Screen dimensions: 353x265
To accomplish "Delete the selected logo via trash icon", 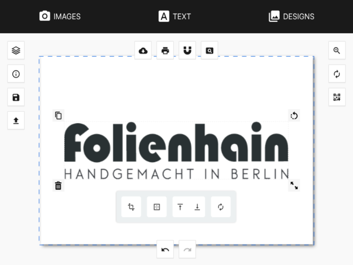I will click(x=58, y=185).
